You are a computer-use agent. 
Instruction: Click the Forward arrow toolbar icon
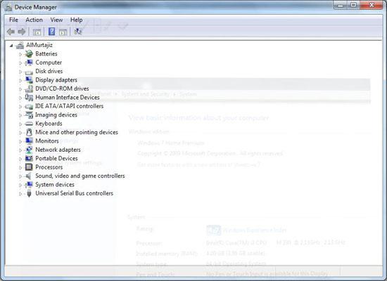22,32
